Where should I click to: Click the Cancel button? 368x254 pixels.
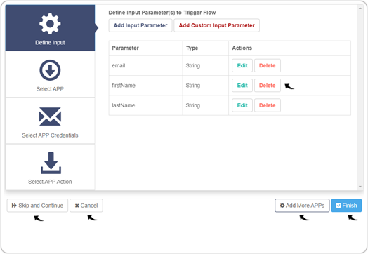pos(86,206)
